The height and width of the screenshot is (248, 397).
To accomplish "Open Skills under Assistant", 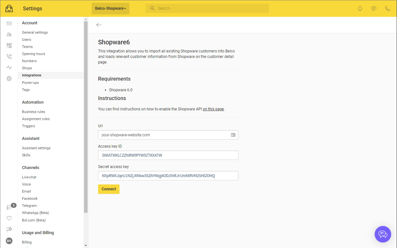I will coord(26,155).
